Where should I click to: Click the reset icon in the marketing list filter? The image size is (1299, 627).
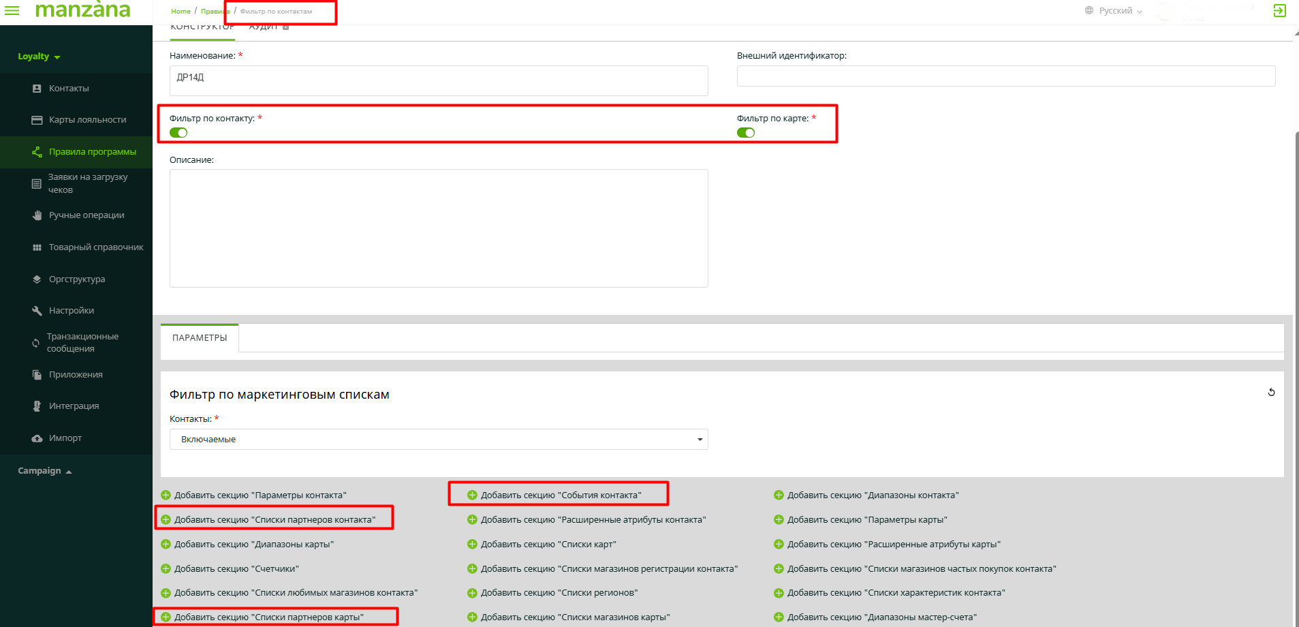pyautogui.click(x=1271, y=393)
